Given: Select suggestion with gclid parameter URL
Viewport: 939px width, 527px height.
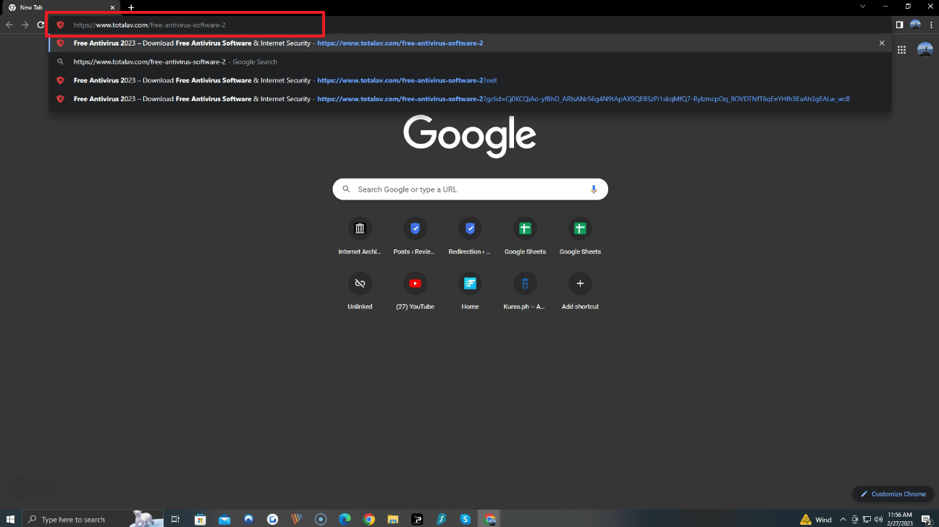Looking at the screenshot, I should point(470,99).
